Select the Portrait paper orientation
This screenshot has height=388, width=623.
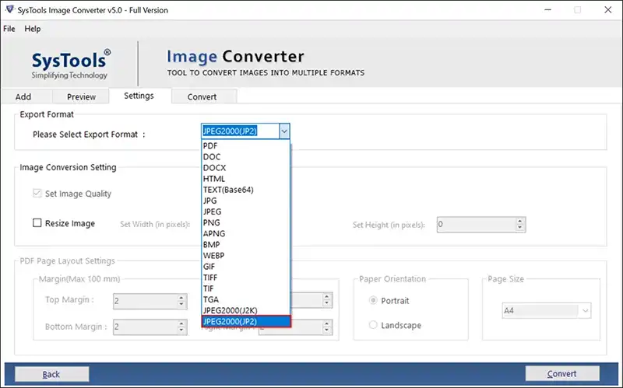[373, 300]
